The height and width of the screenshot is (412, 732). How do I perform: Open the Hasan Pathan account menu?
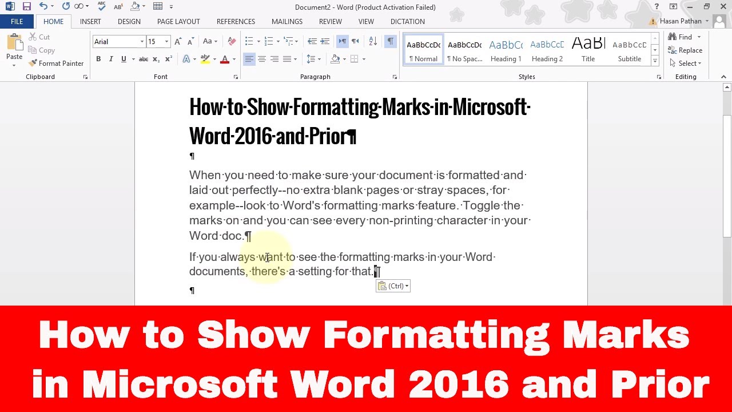tap(685, 22)
